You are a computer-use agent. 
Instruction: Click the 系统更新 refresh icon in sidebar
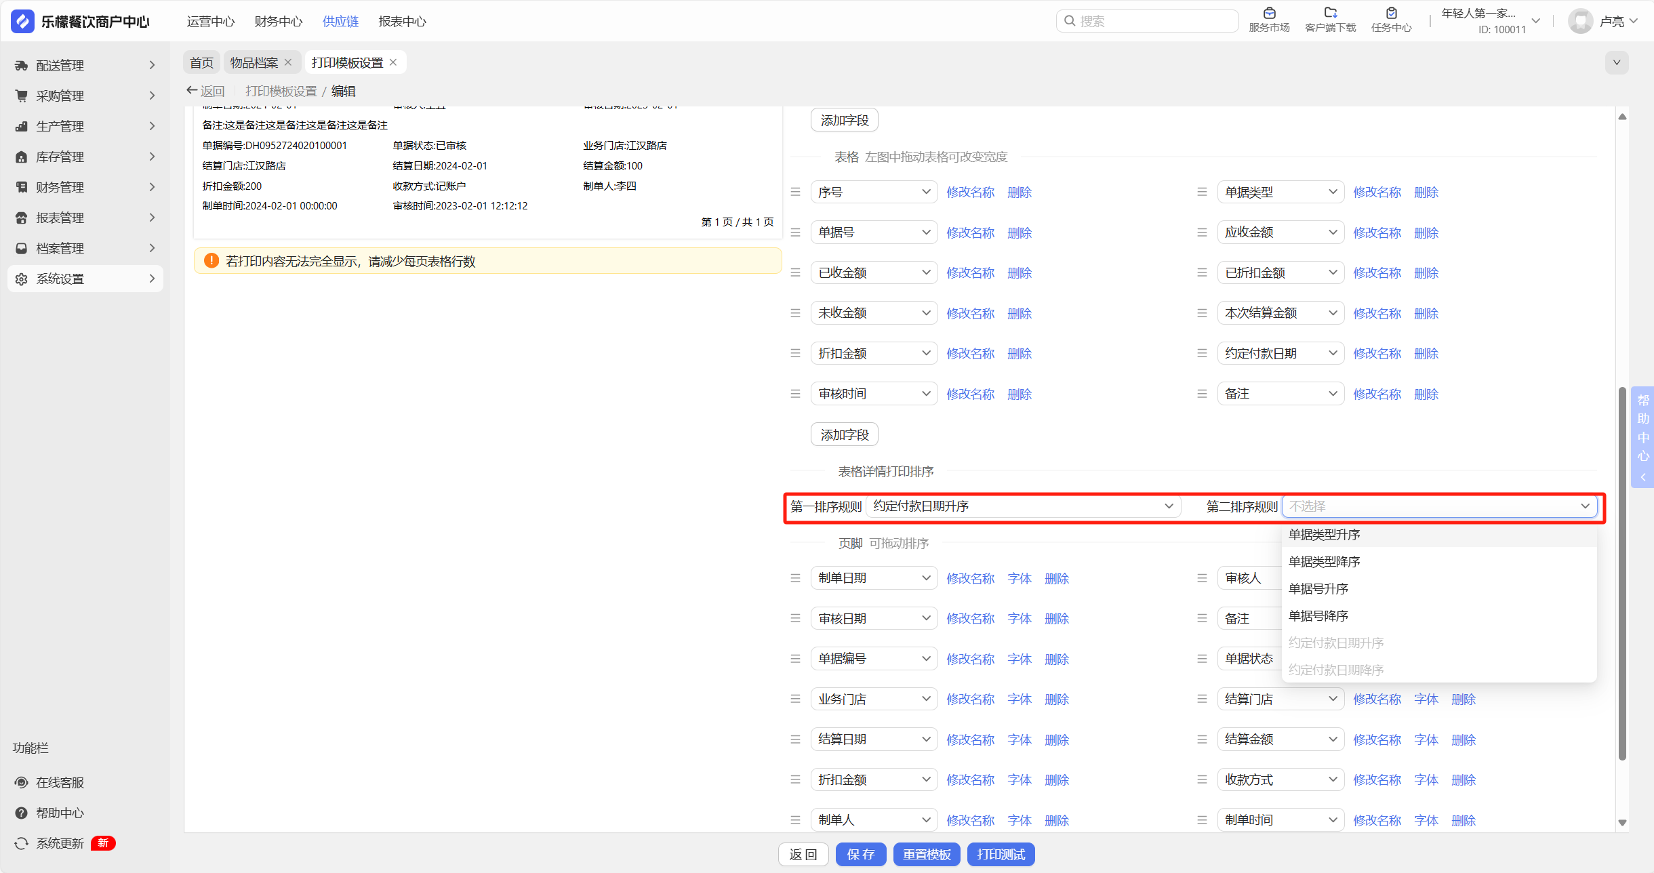pos(22,843)
